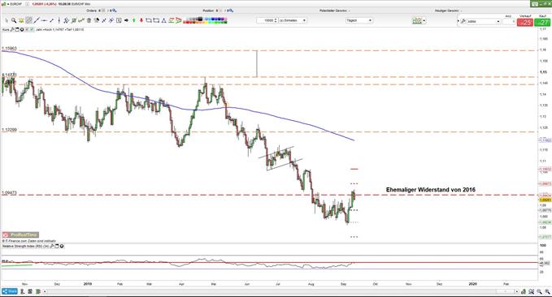Open the Tägich timeframe dropdown
This screenshot has height=297, width=552.
[359, 20]
